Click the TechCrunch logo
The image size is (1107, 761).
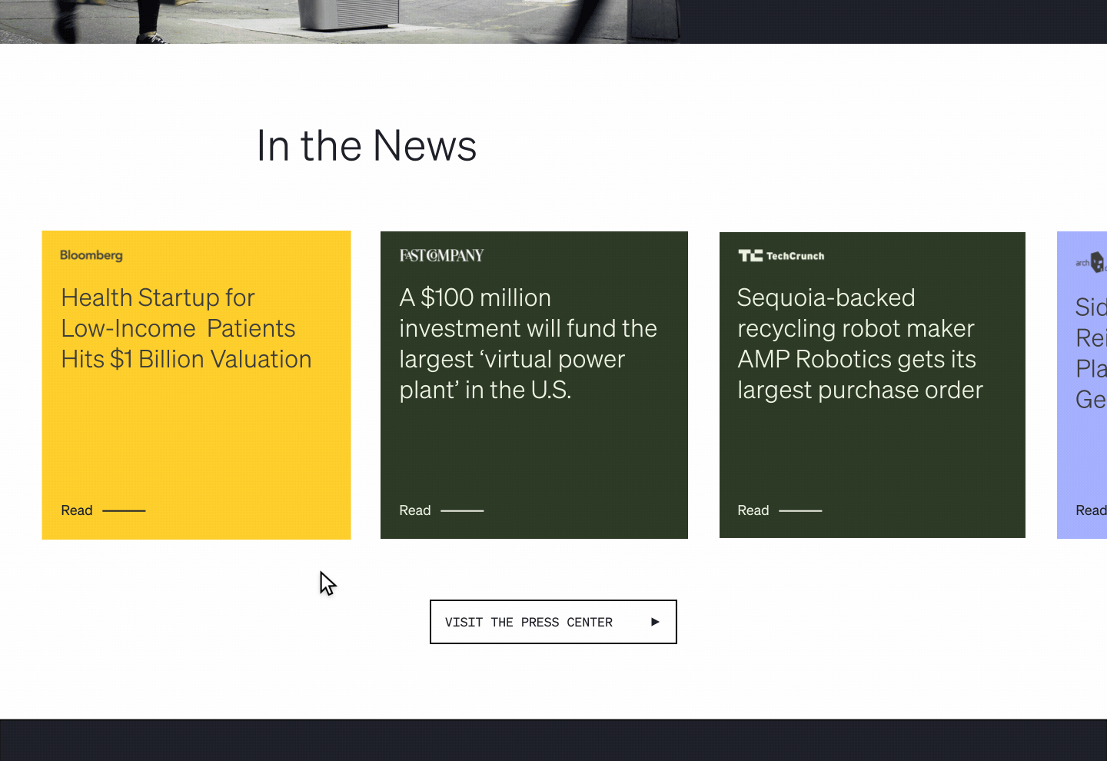[x=781, y=256]
